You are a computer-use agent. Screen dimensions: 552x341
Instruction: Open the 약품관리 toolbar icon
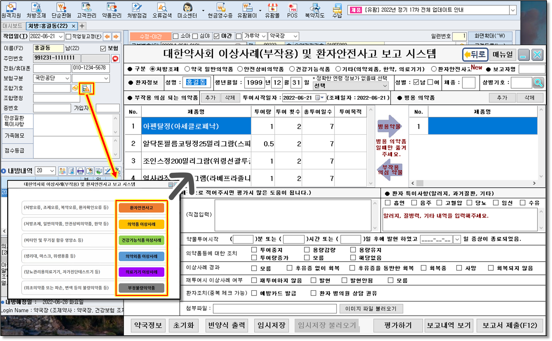click(111, 10)
